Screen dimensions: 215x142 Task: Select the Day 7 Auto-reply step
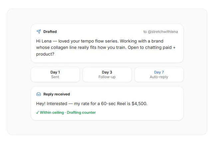(159, 74)
